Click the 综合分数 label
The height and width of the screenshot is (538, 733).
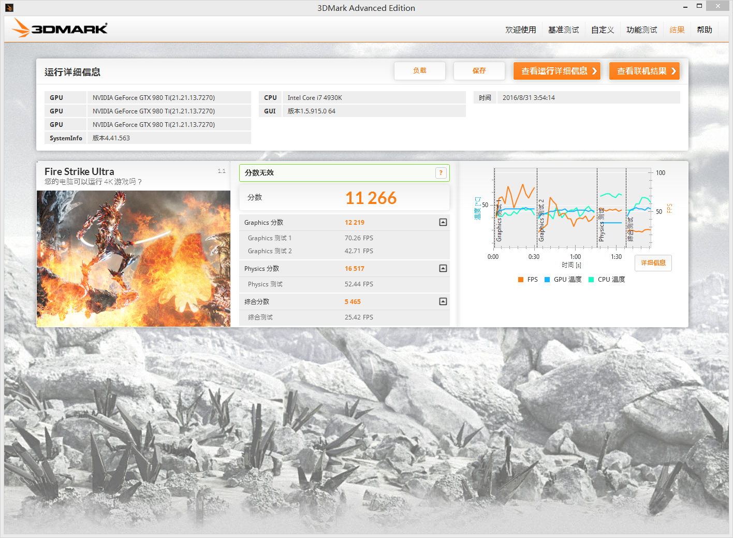(x=257, y=302)
